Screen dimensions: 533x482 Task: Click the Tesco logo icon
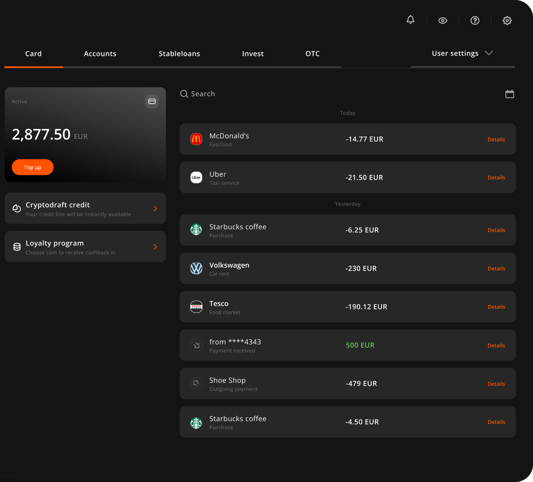point(196,307)
